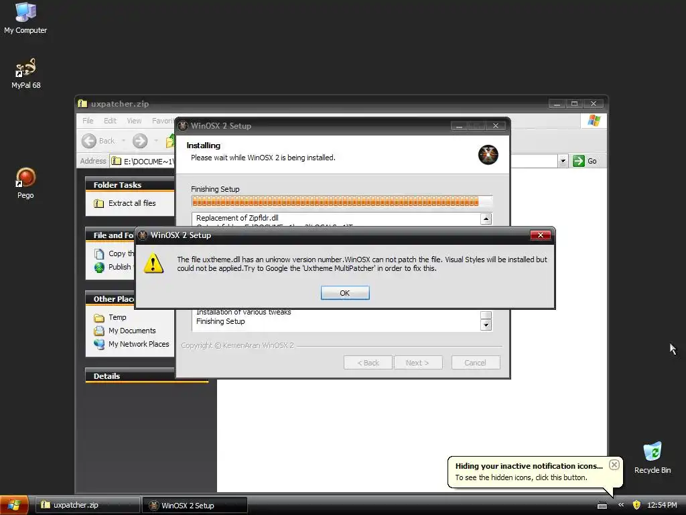
Task: Open the My Computer desktop icon
Action: coord(25,18)
